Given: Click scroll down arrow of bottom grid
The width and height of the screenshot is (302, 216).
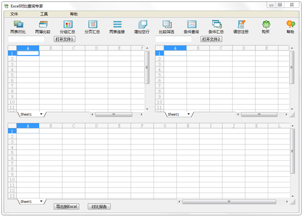Looking at the screenshot, I should 293,196.
